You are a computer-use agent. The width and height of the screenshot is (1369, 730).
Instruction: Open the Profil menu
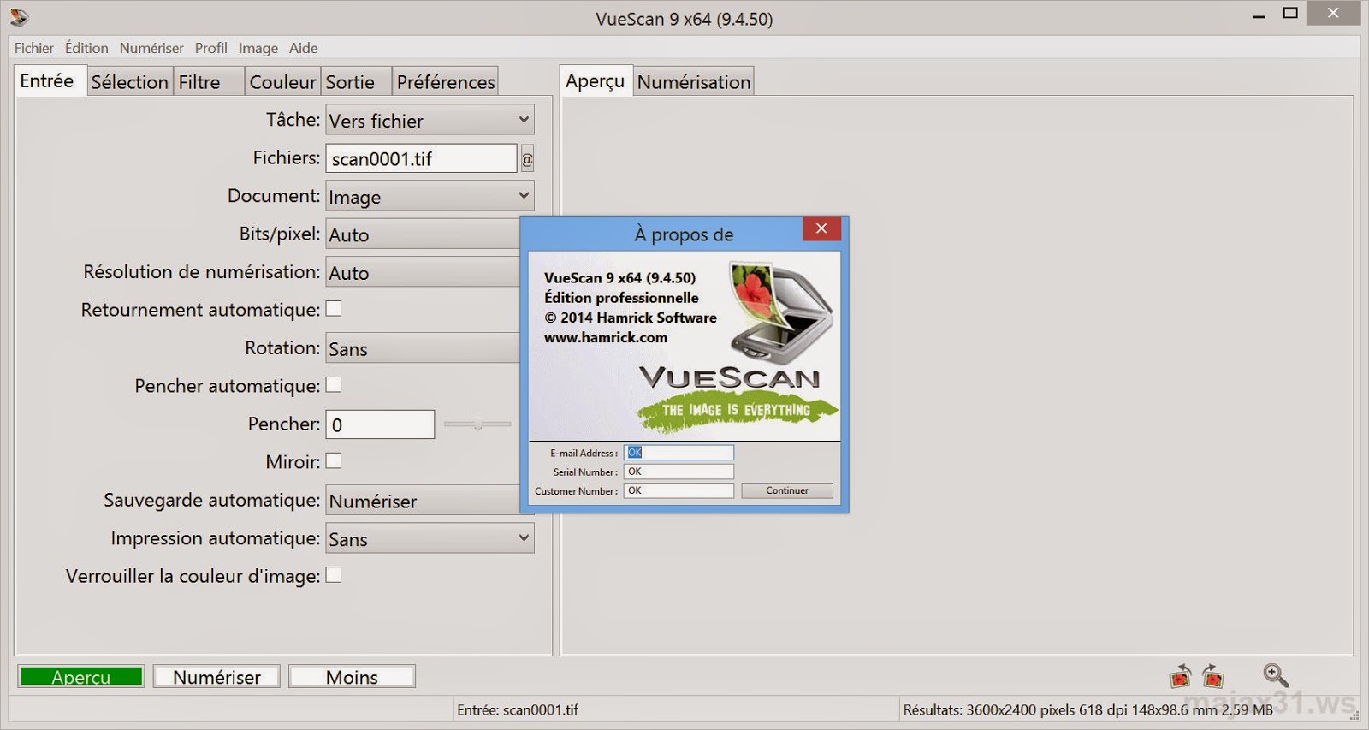(x=210, y=48)
